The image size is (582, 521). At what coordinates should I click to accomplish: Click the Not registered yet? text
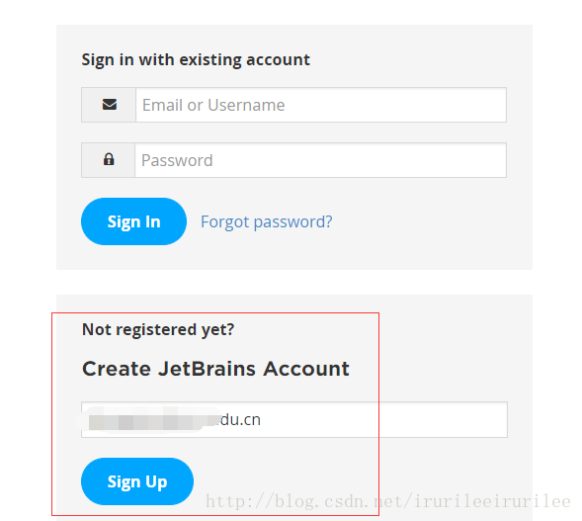pos(158,330)
